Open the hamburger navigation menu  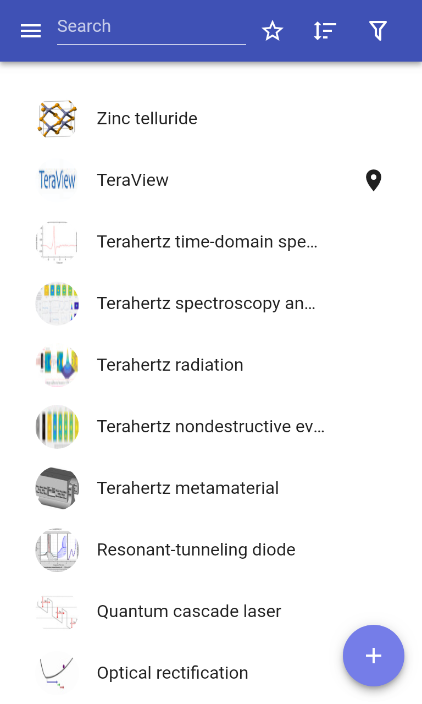[x=31, y=31]
